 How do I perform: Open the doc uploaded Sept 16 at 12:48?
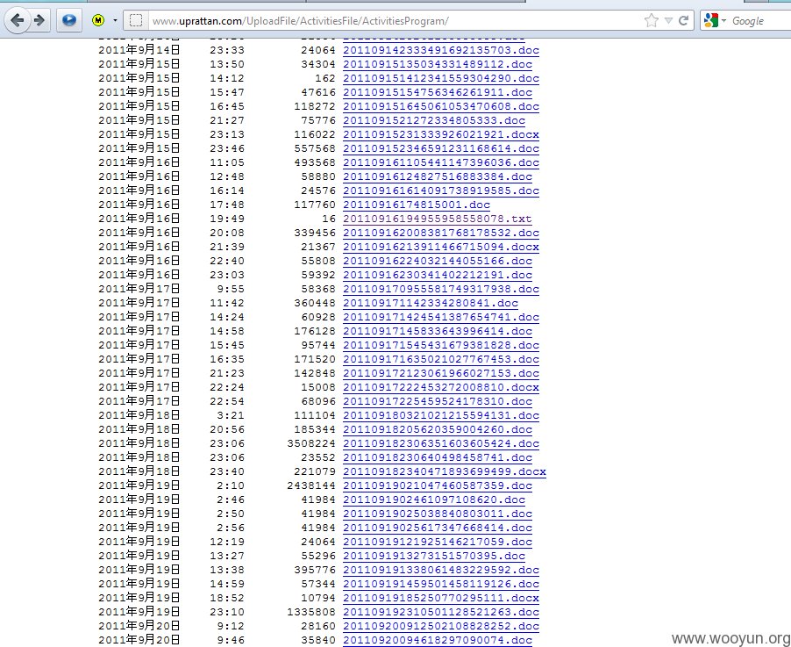(438, 176)
